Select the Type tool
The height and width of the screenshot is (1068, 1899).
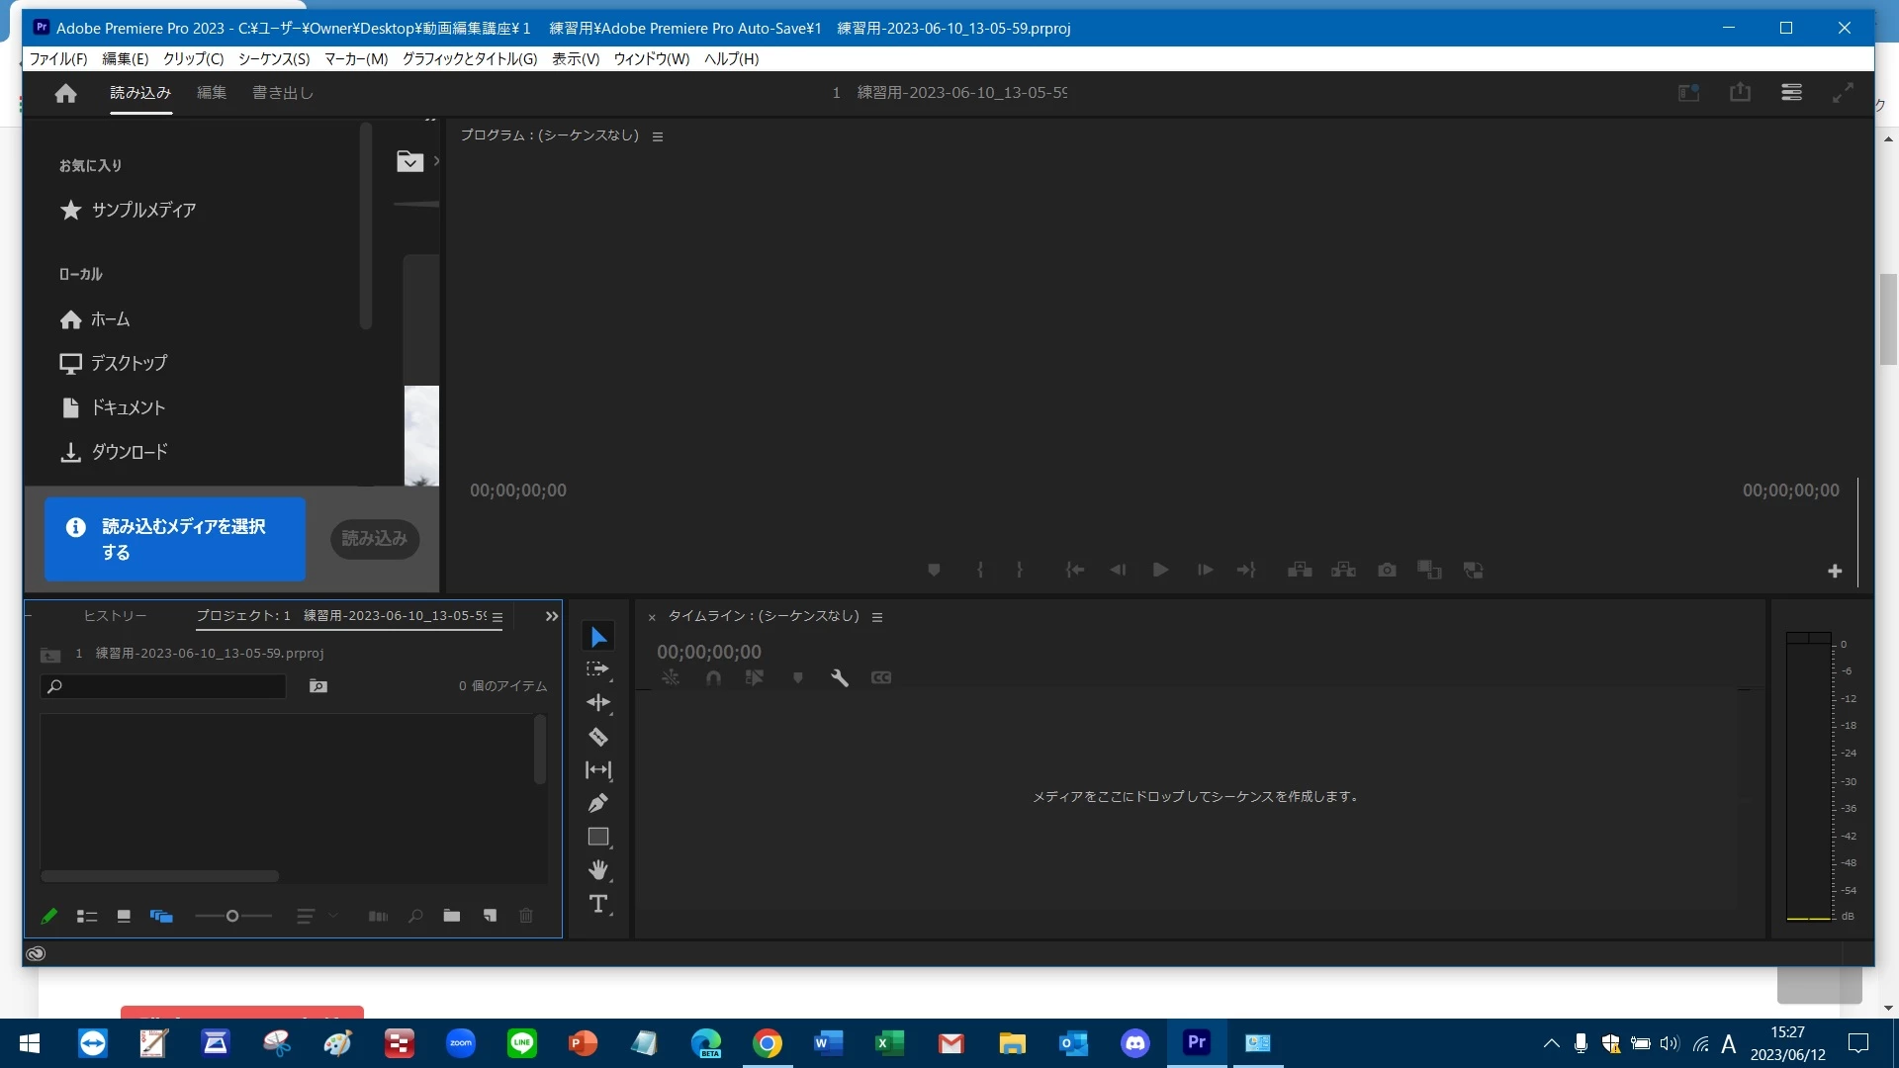click(x=598, y=904)
